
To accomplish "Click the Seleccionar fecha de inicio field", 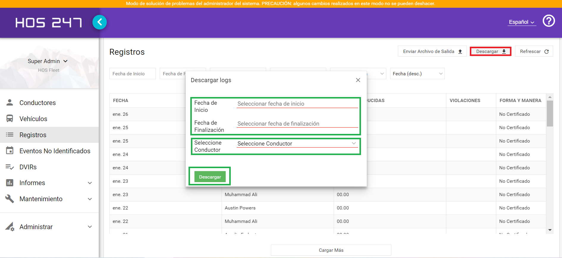I will tap(297, 104).
